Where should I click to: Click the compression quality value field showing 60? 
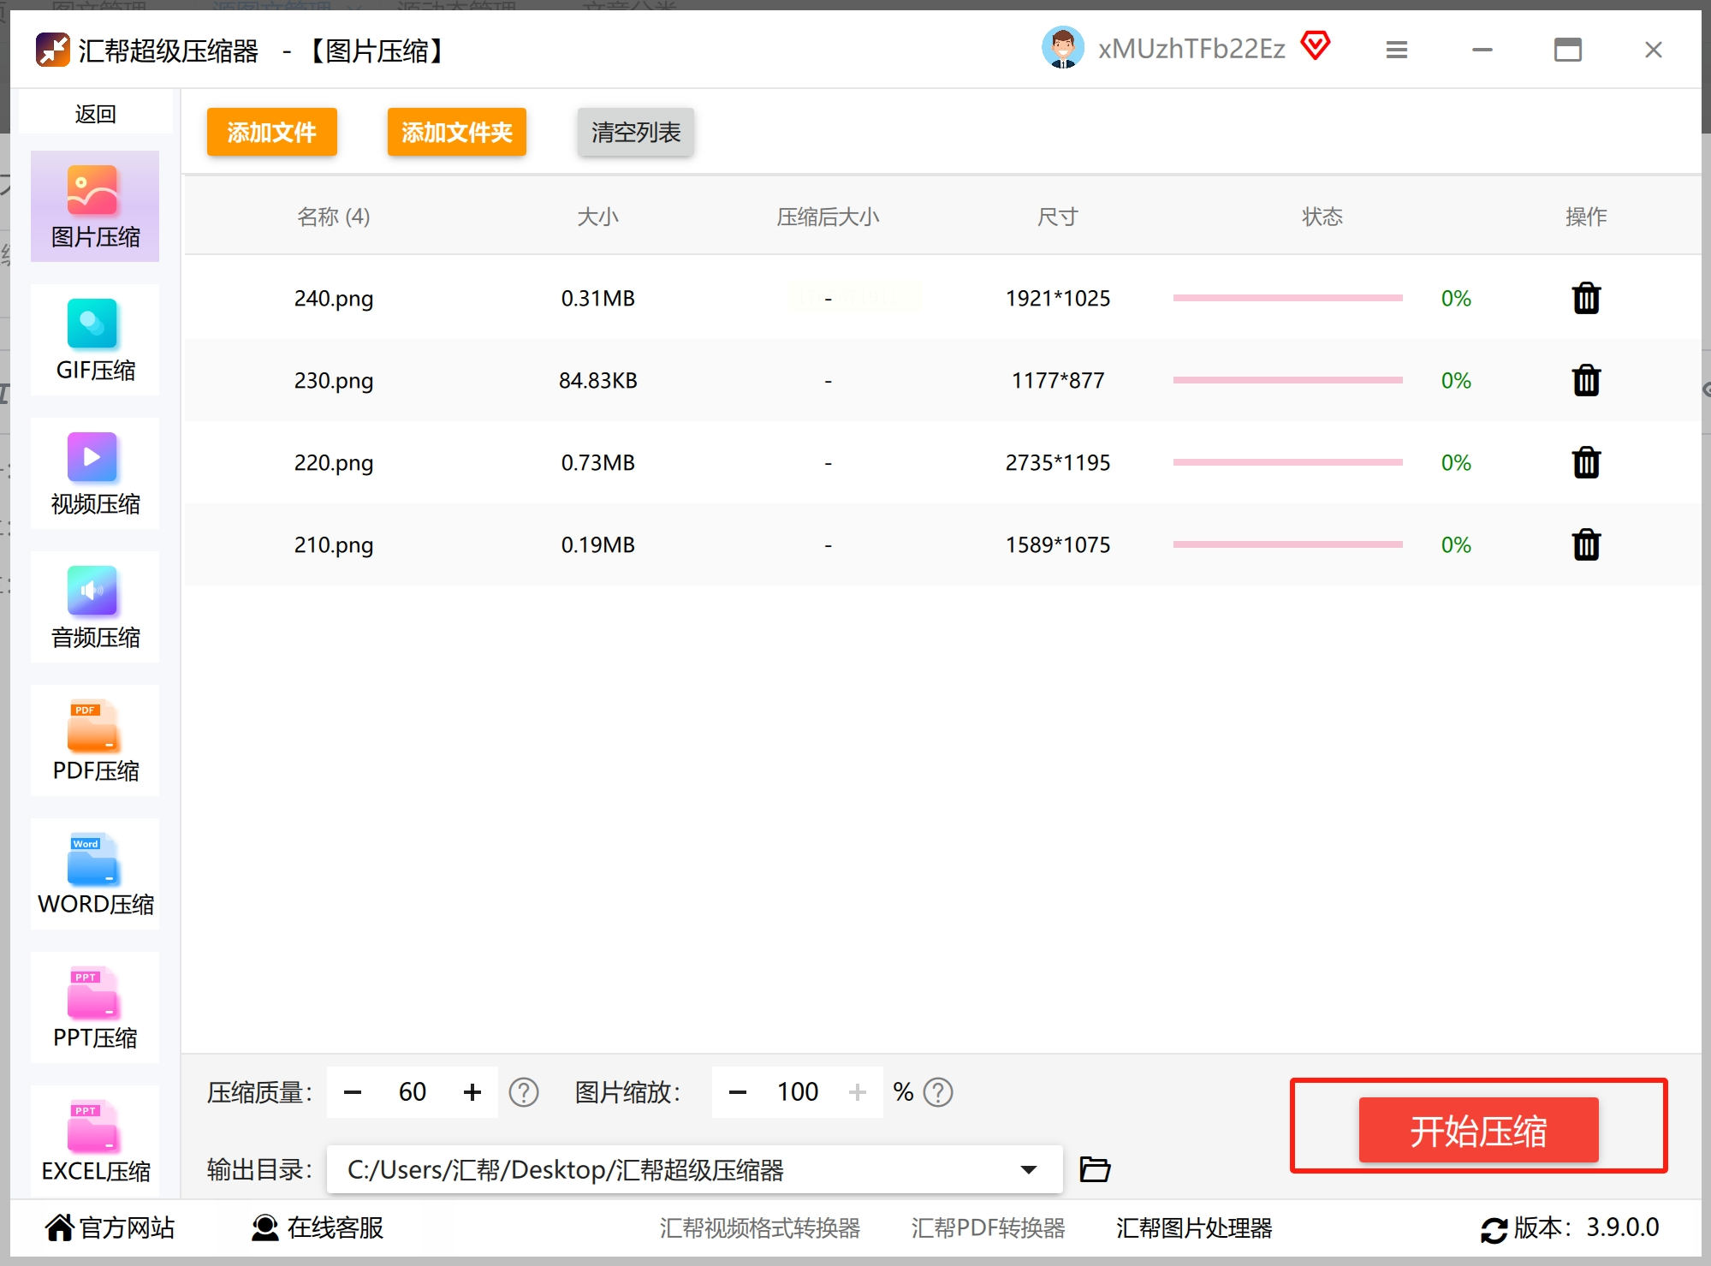(412, 1092)
